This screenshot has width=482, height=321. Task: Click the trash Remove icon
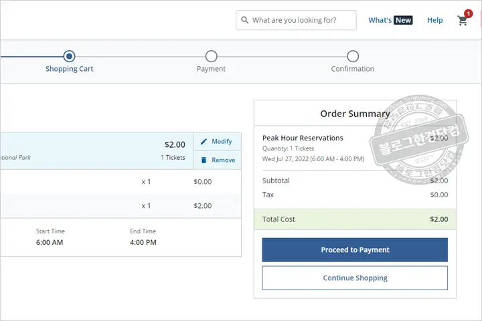[204, 160]
